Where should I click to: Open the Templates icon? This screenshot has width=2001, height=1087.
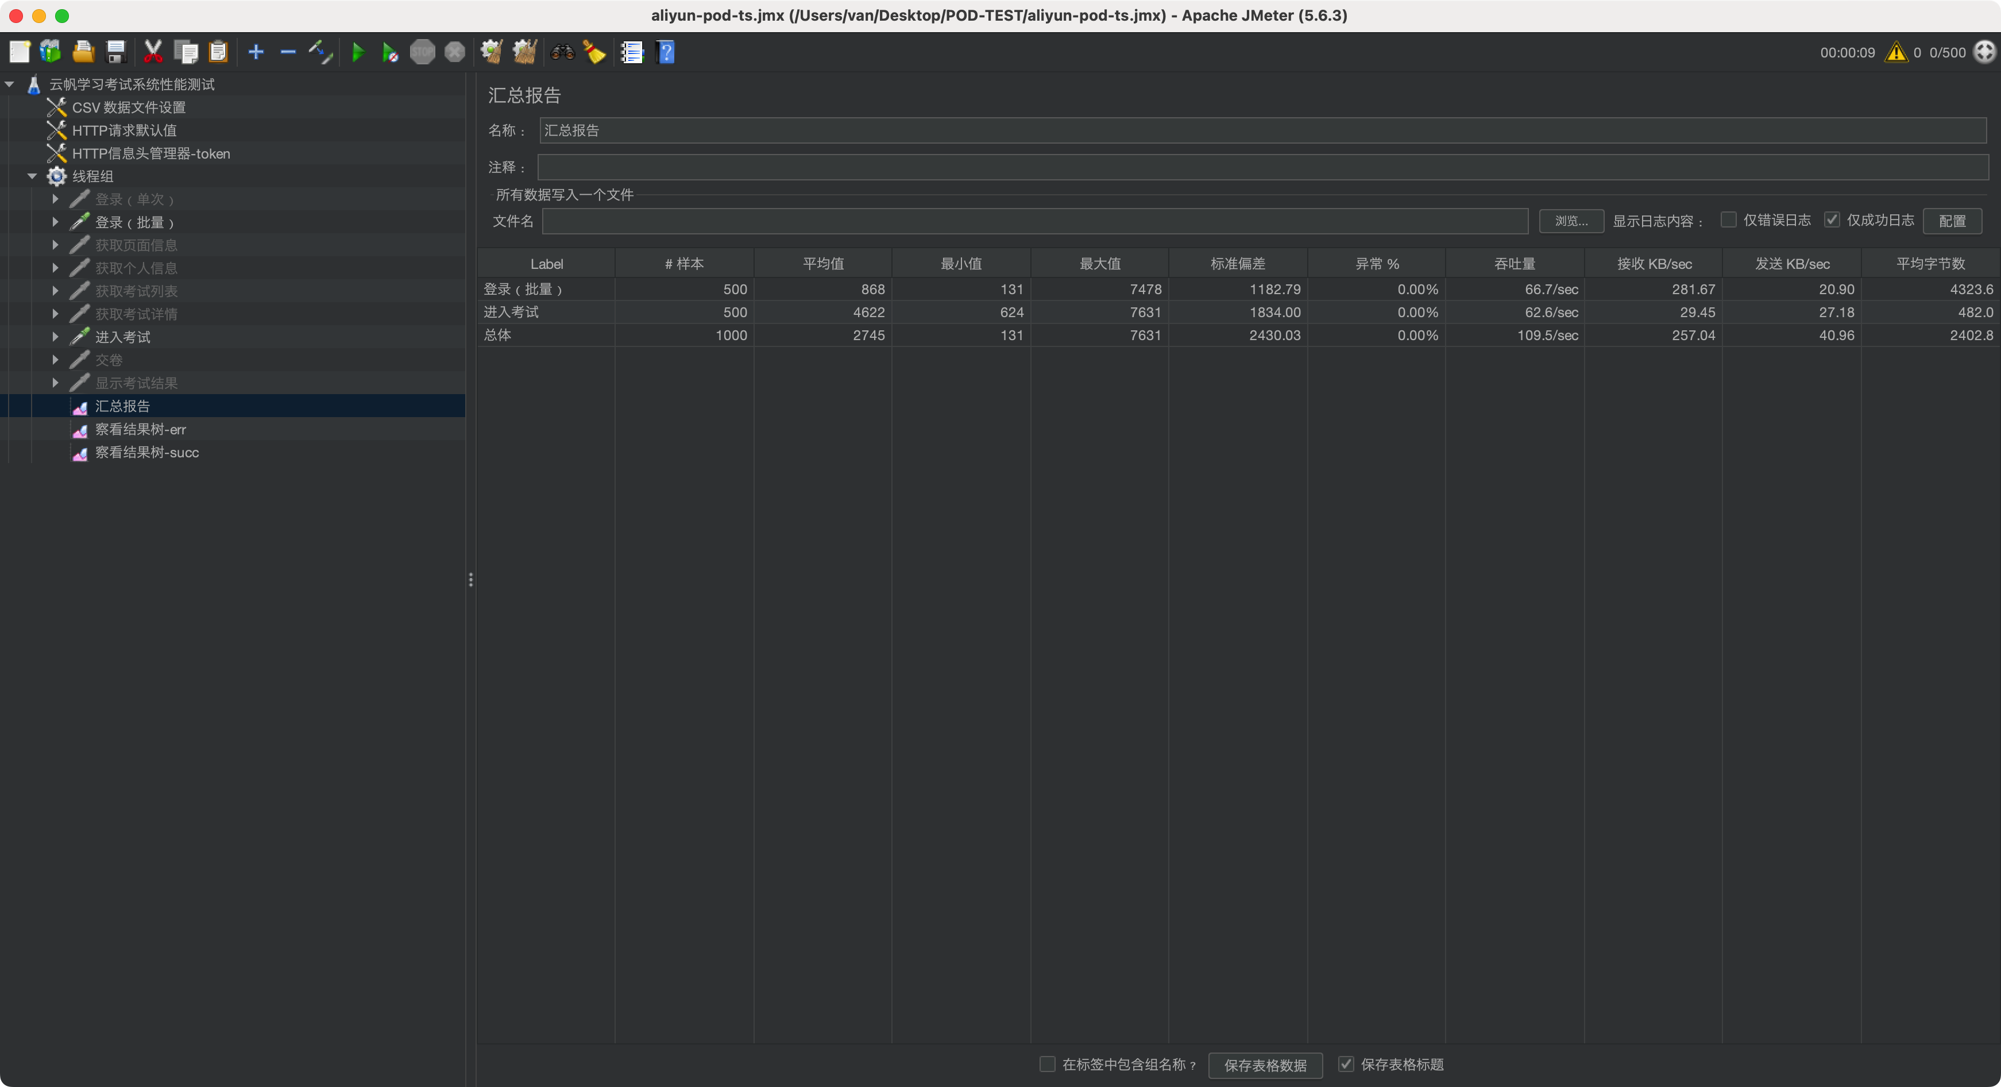coord(51,52)
